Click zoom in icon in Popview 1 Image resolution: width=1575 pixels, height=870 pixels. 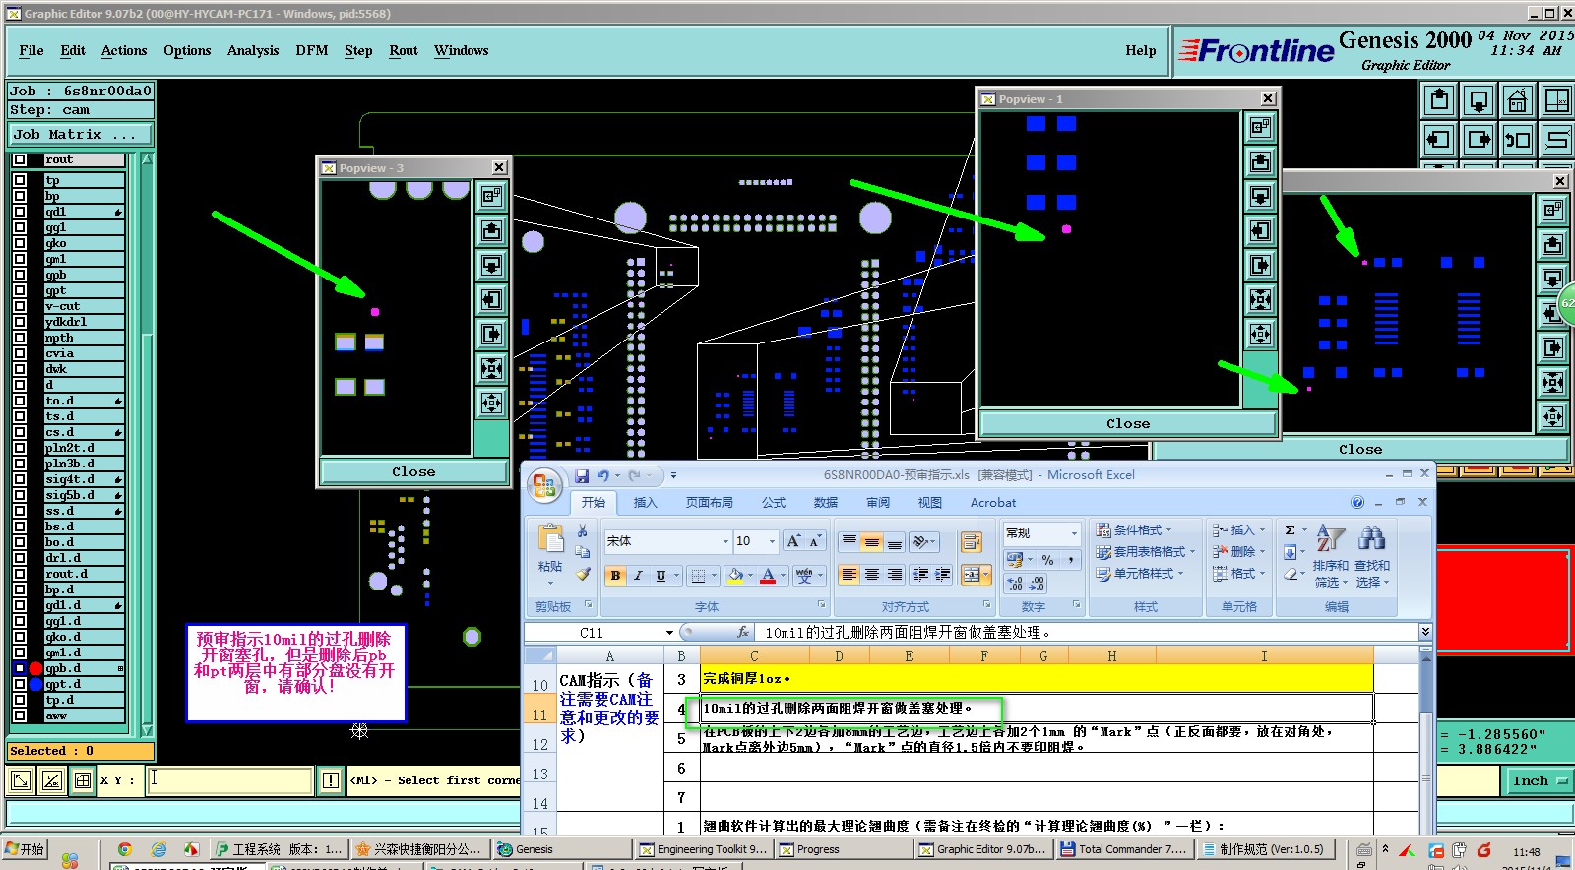pyautogui.click(x=1260, y=300)
